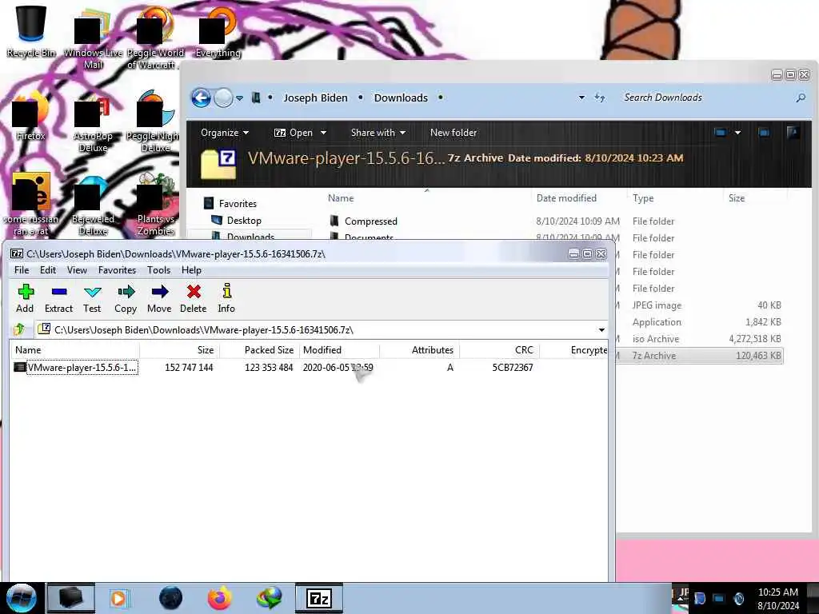Image resolution: width=819 pixels, height=614 pixels.
Task: Click the 5CB72367 CRC value
Action: 513,368
